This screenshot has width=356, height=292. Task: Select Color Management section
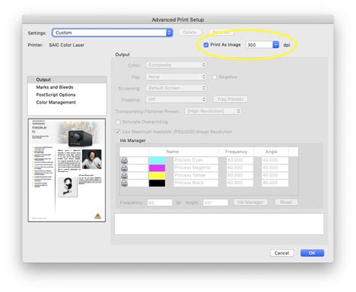point(56,102)
